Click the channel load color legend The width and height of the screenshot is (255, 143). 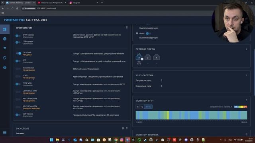point(241,107)
